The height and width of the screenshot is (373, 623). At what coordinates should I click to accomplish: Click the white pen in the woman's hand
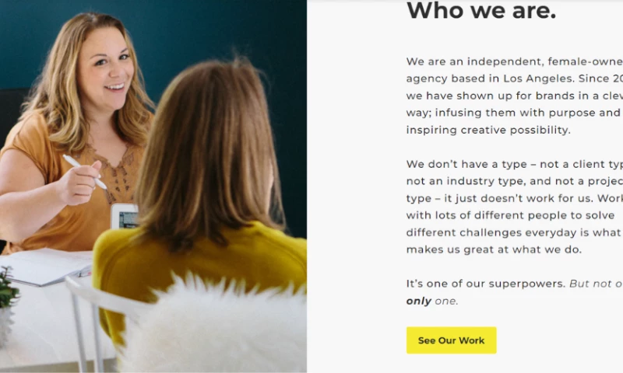pyautogui.click(x=84, y=171)
